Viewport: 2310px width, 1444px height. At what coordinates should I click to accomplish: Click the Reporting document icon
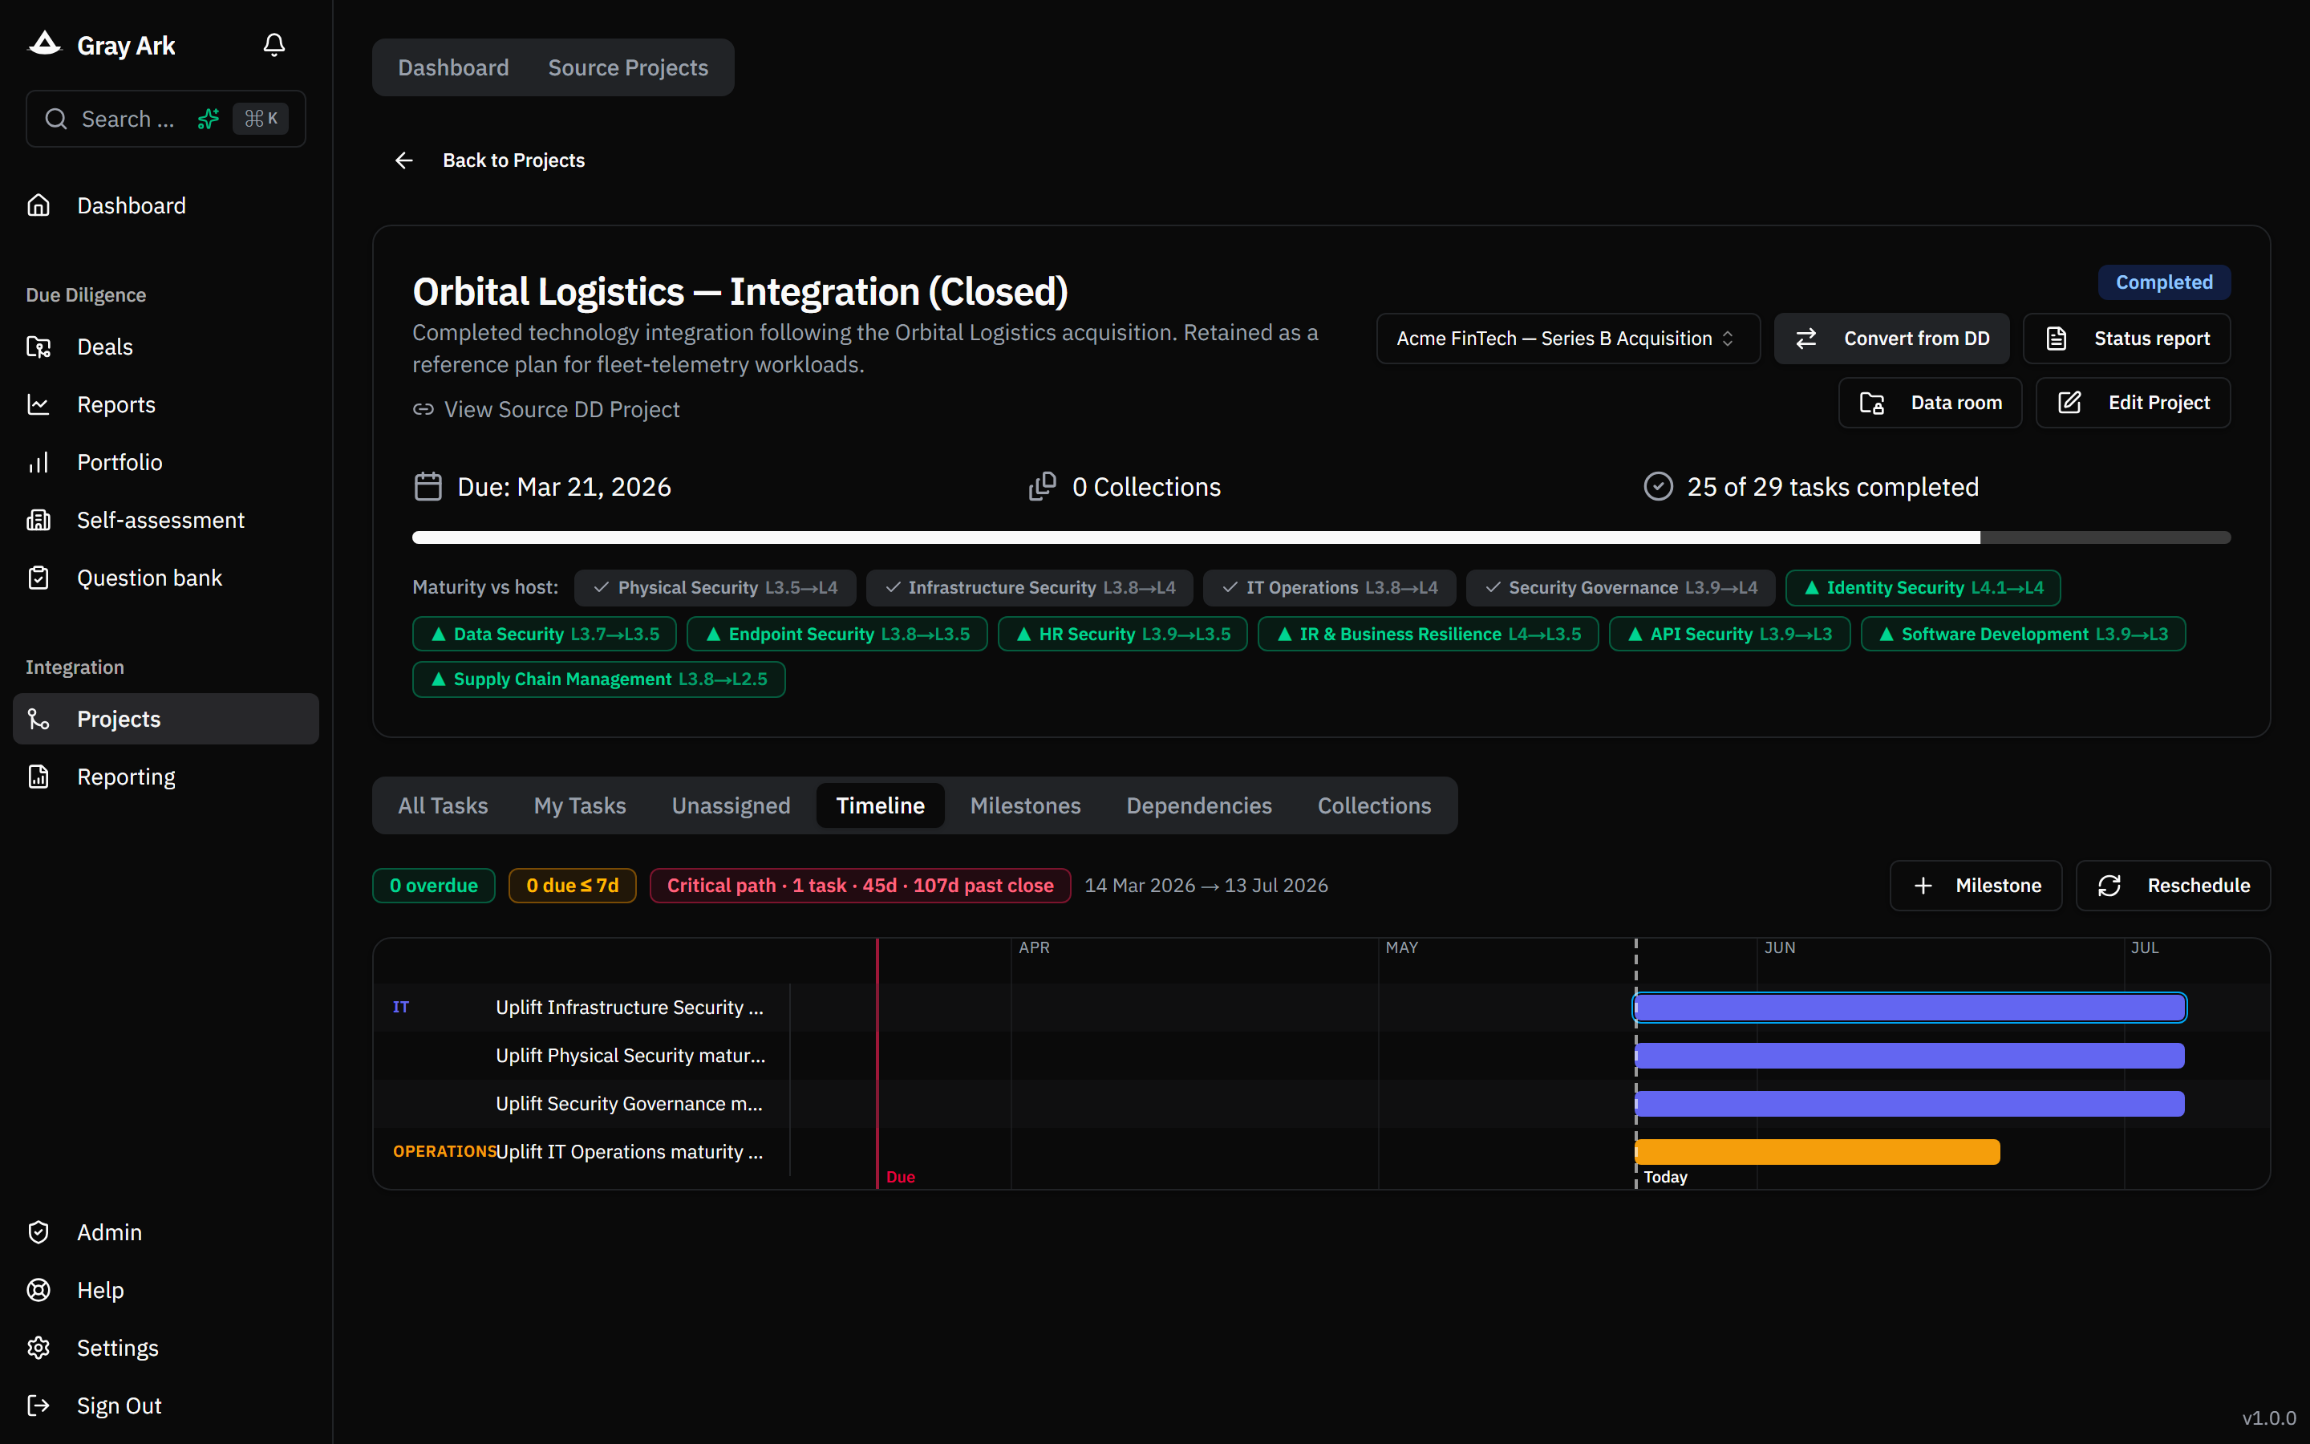tap(38, 777)
